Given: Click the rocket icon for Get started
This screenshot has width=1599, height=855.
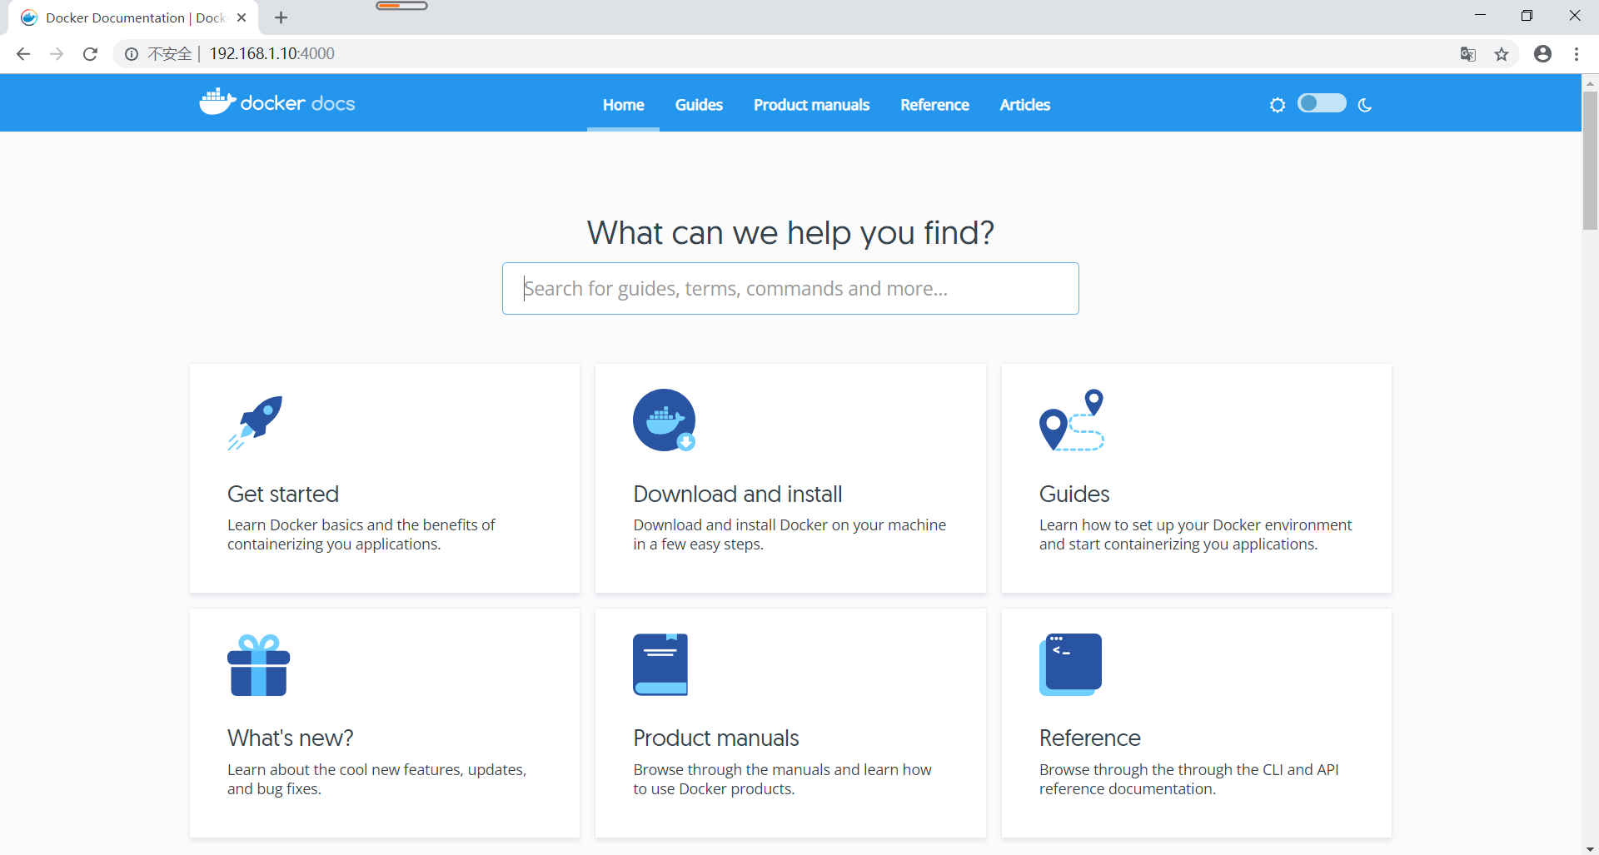Looking at the screenshot, I should point(256,423).
